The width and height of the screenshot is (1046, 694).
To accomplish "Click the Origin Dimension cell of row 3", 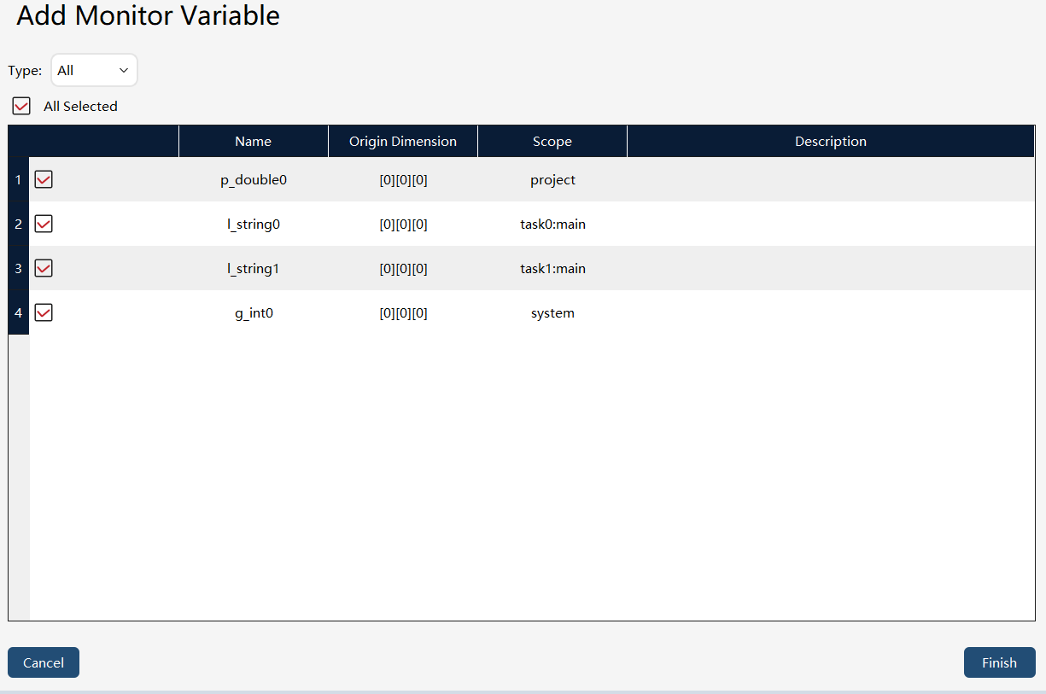I will (403, 268).
